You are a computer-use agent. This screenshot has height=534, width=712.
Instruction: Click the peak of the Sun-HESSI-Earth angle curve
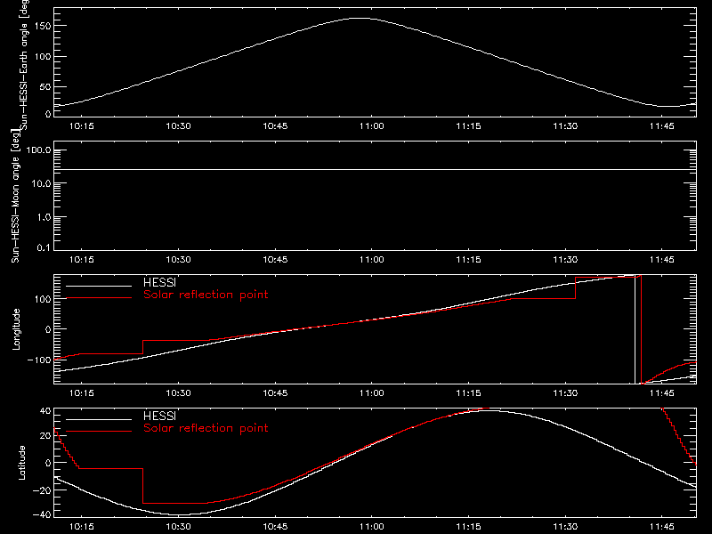(361, 18)
